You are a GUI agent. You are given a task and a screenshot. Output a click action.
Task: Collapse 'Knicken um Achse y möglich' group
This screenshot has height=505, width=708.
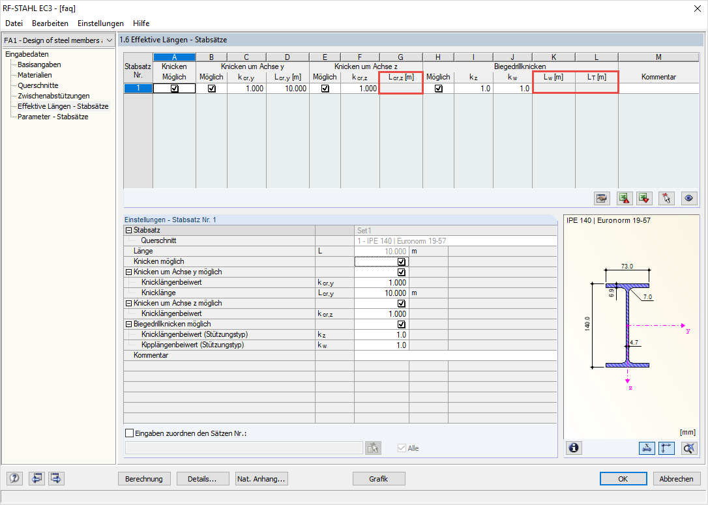point(128,272)
